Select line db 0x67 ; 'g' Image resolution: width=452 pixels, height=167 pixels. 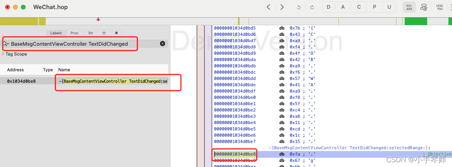point(297,160)
